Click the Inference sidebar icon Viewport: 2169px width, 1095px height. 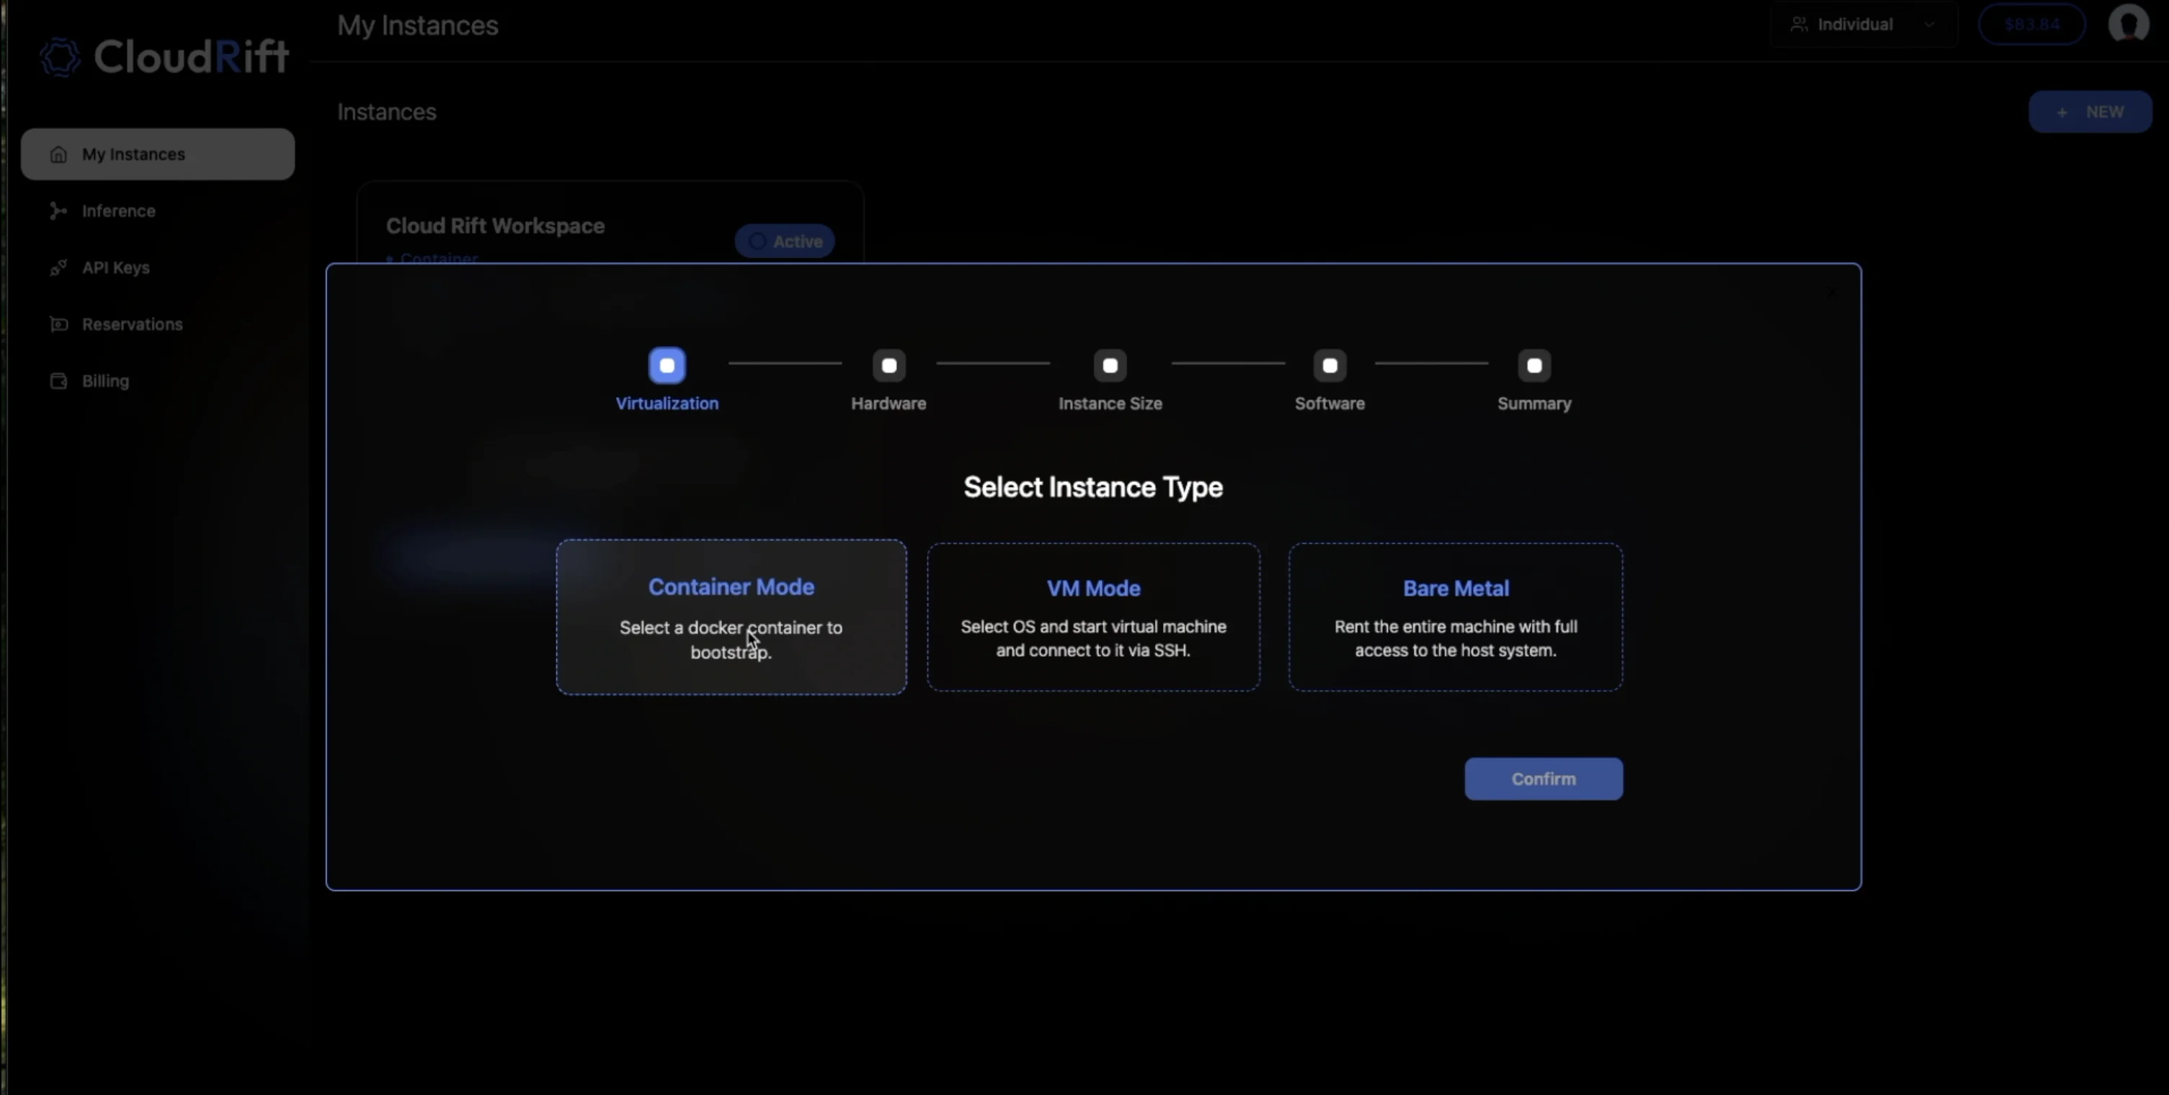[x=58, y=211]
